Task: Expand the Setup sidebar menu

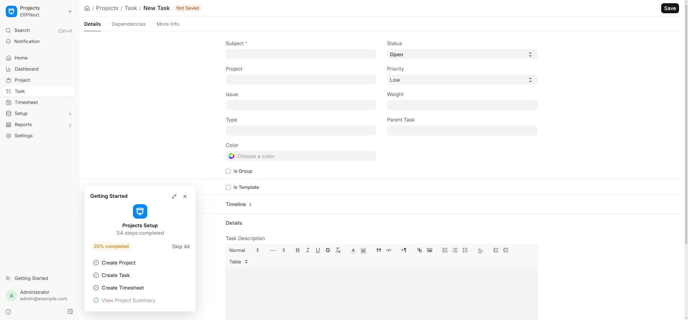Action: click(39, 114)
